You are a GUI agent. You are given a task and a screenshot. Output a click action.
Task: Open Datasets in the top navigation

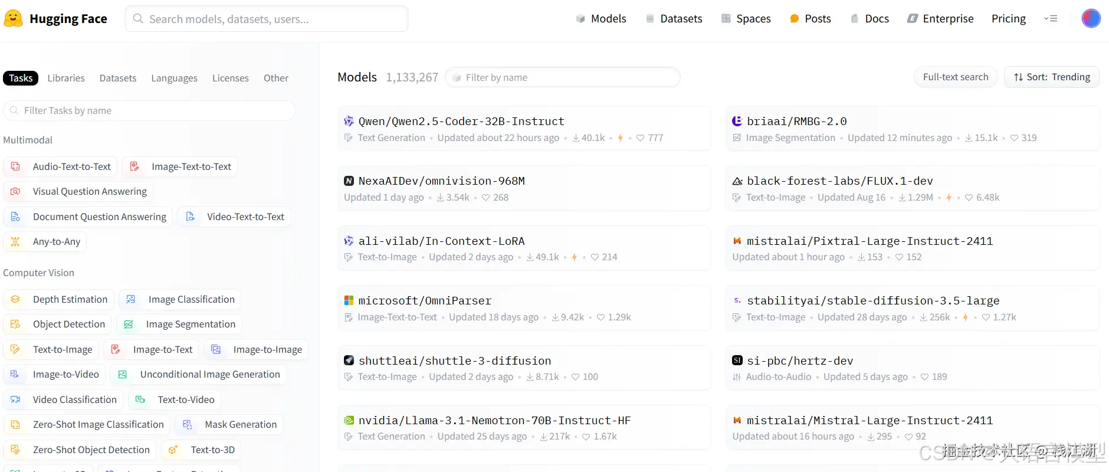(674, 18)
